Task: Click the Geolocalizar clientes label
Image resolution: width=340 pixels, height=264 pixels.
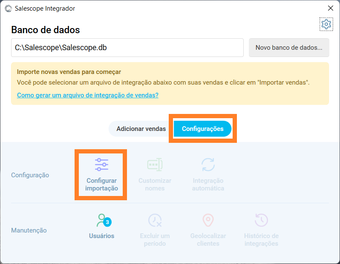Action: pos(208,240)
